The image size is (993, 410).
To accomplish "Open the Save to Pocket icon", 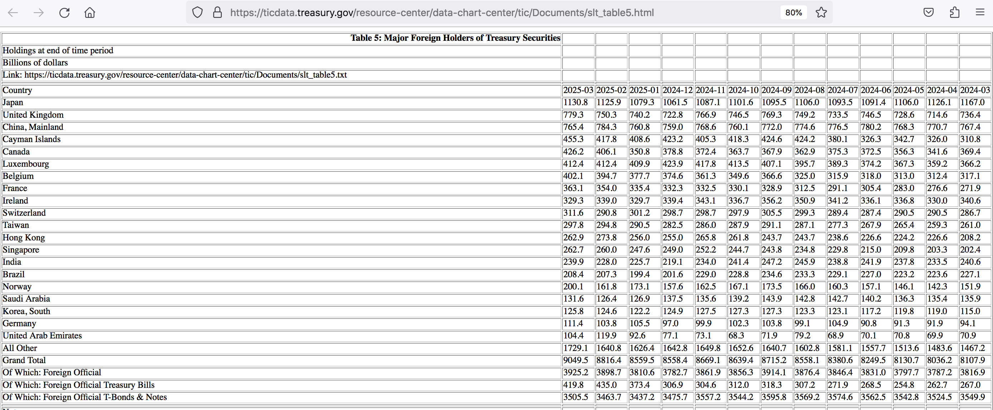I will tap(929, 13).
